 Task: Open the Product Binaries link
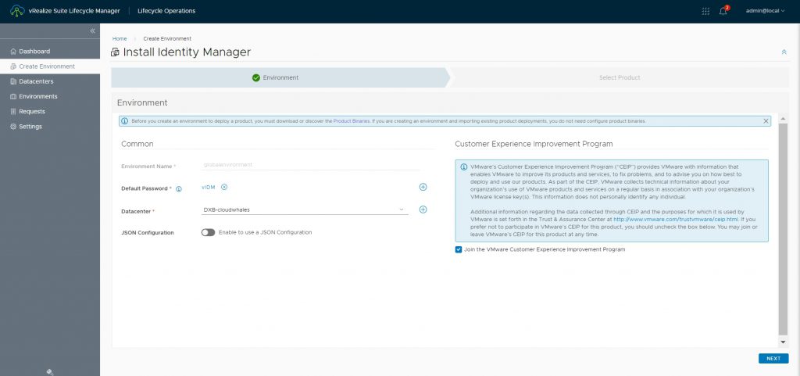click(x=352, y=121)
